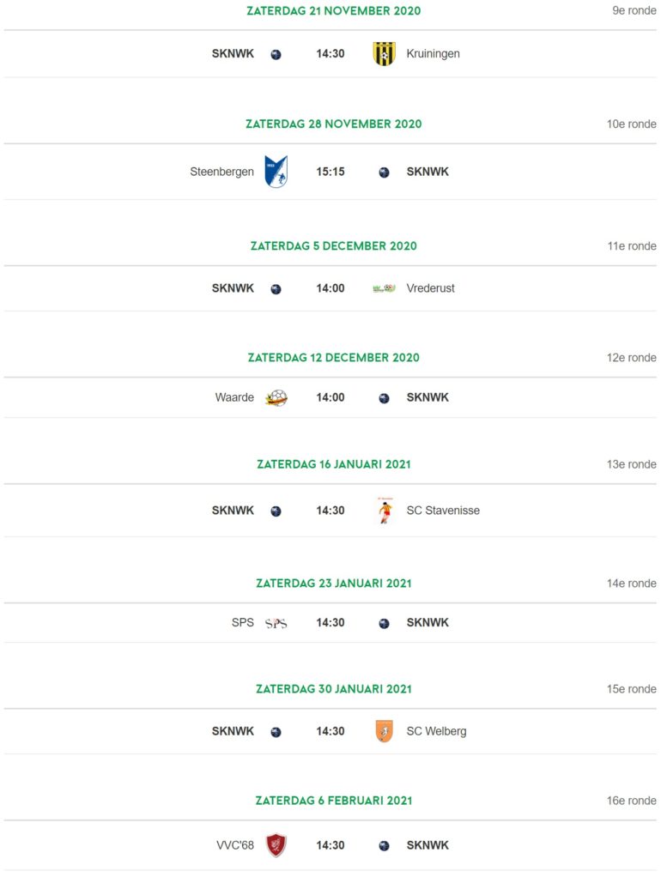667x877 pixels.
Task: Click the red VVC'68 shield crest
Action: pos(276,845)
